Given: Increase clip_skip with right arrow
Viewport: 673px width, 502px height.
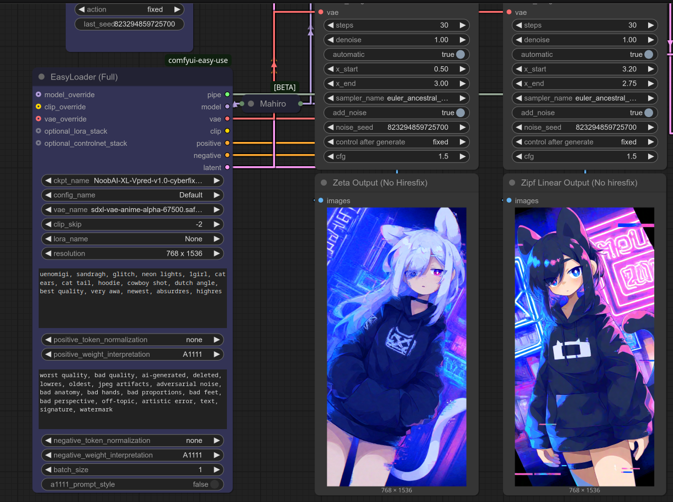Looking at the screenshot, I should click(x=217, y=224).
